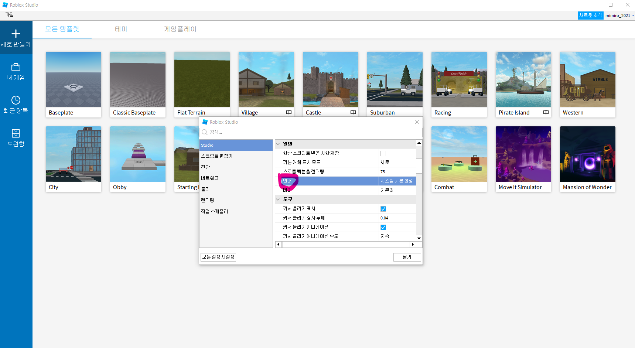Open the Move It Simulator template
Viewport: 635px width, 348px height.
point(523,159)
